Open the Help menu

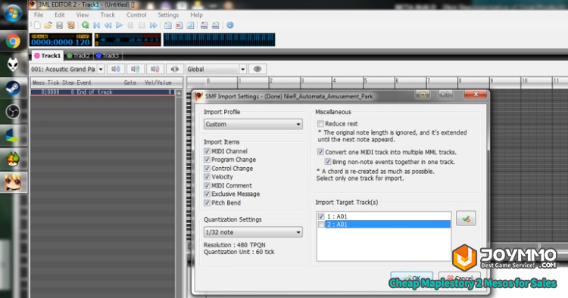[x=196, y=15]
